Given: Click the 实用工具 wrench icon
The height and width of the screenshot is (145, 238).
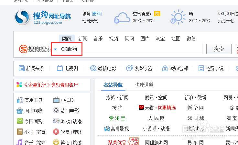Looking at the screenshot, I should pos(20,100).
